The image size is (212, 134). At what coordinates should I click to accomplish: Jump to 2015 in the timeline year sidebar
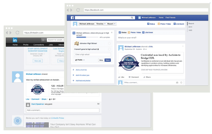click(191, 27)
